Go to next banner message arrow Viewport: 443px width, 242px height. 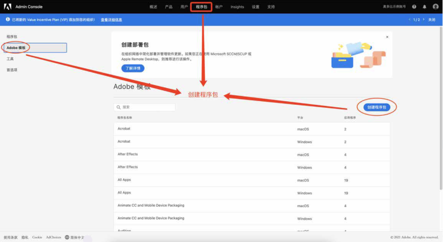coord(423,20)
